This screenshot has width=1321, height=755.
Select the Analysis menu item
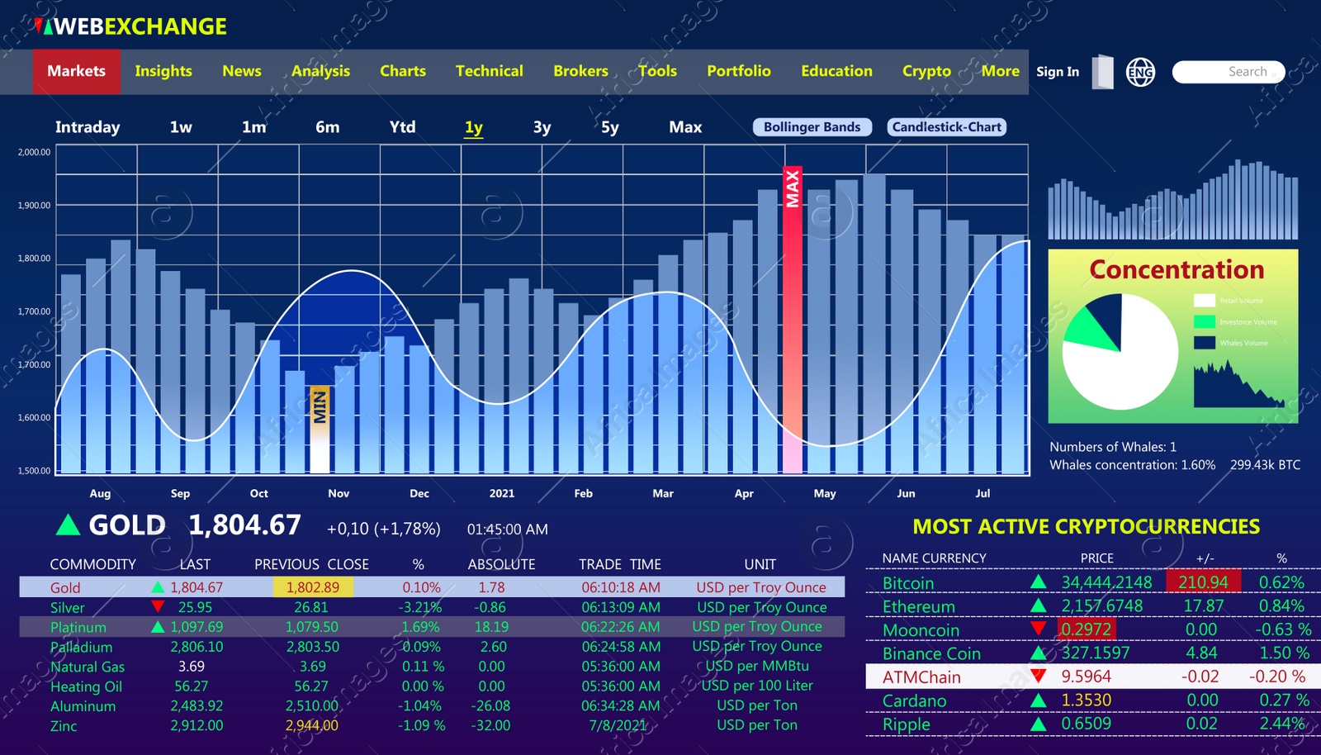coord(320,71)
